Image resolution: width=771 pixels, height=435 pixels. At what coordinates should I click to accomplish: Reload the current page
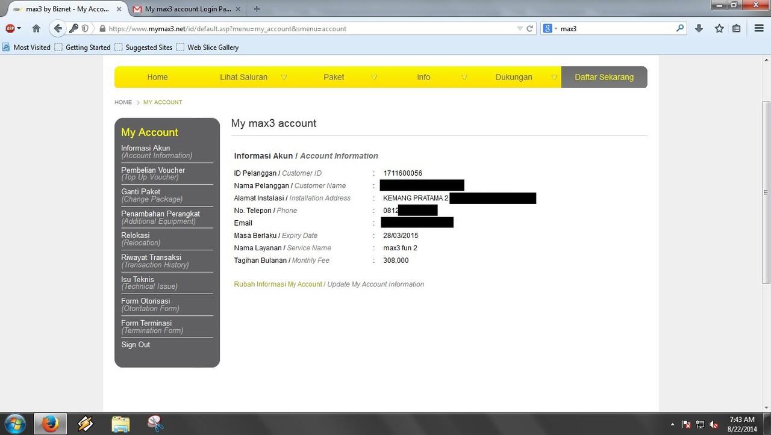530,28
